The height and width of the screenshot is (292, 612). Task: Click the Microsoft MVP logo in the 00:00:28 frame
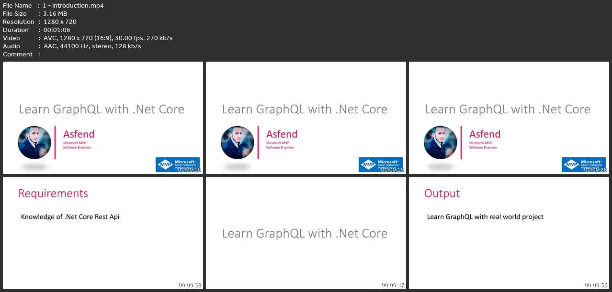584,164
